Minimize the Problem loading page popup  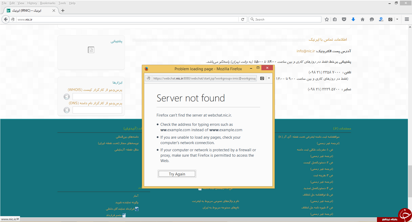click(251, 68)
